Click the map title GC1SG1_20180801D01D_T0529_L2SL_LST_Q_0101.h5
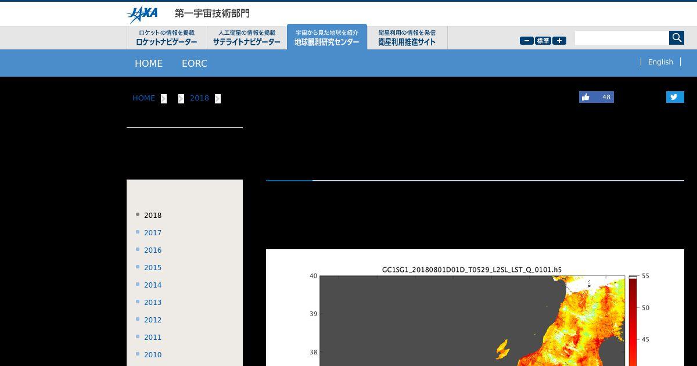 (472, 270)
